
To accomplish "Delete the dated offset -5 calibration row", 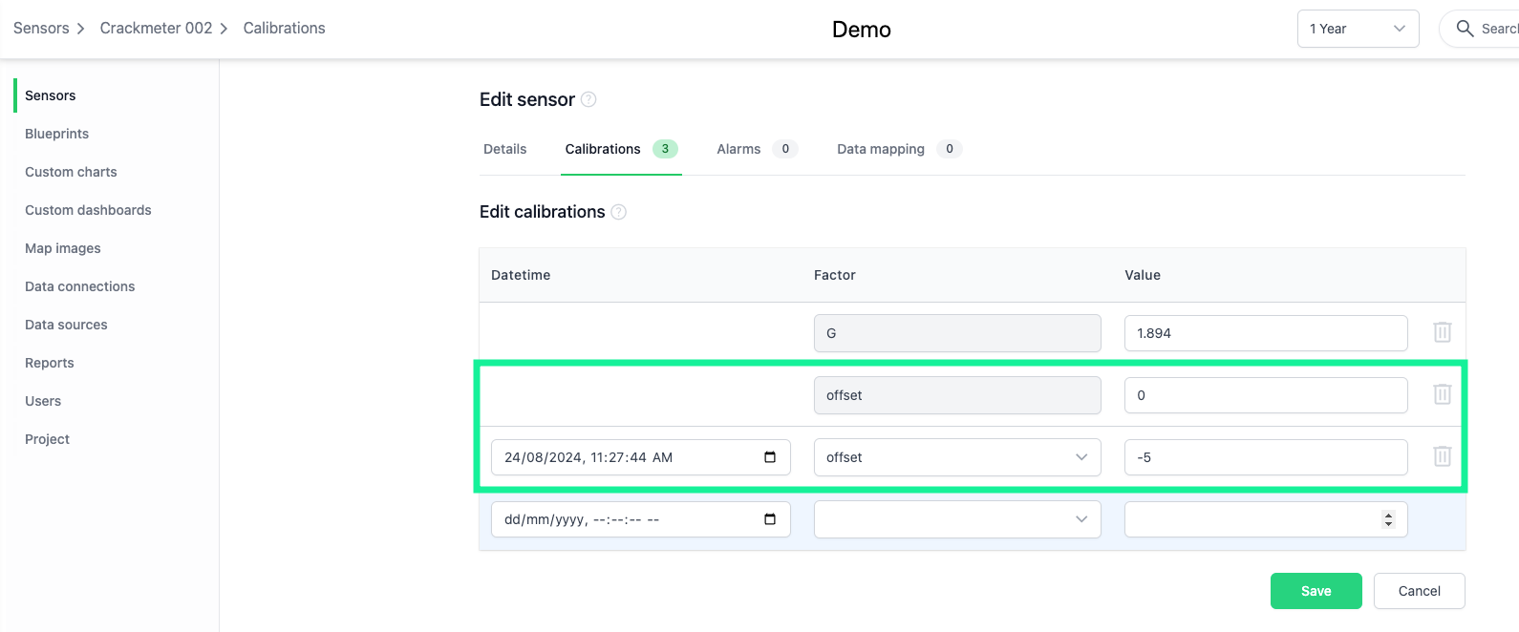I will [1442, 456].
